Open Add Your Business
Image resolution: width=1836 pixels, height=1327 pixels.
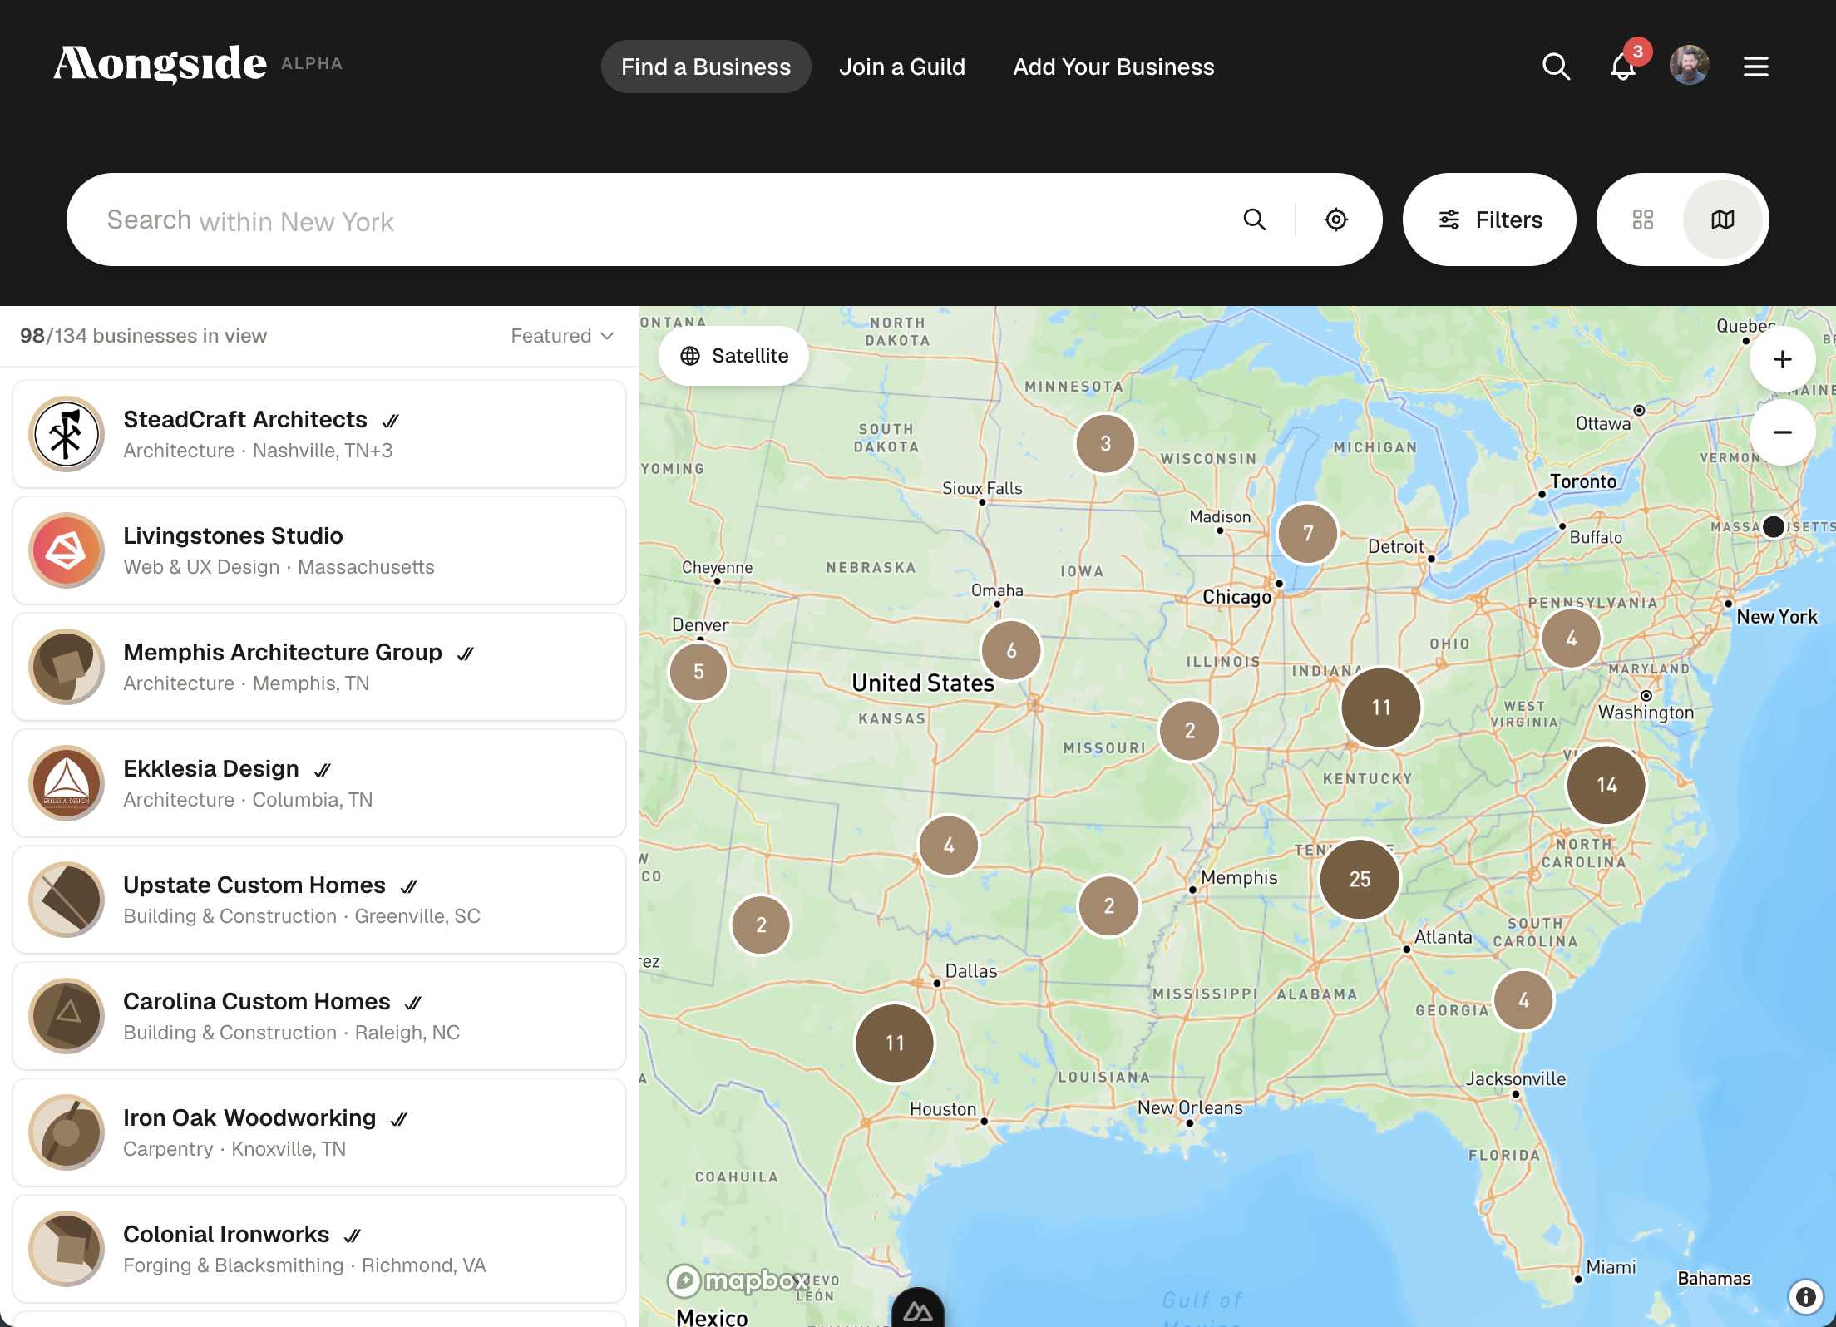click(x=1113, y=67)
